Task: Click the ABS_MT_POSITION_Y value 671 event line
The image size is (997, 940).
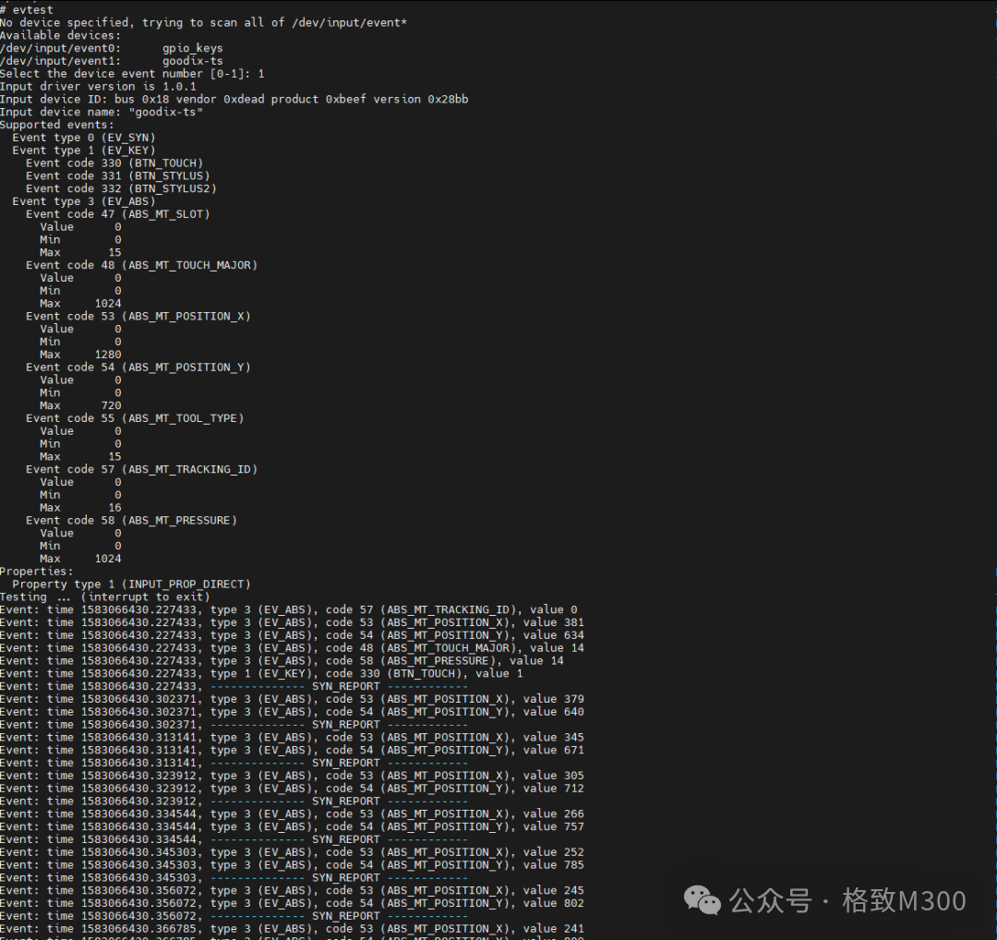Action: coord(292,750)
